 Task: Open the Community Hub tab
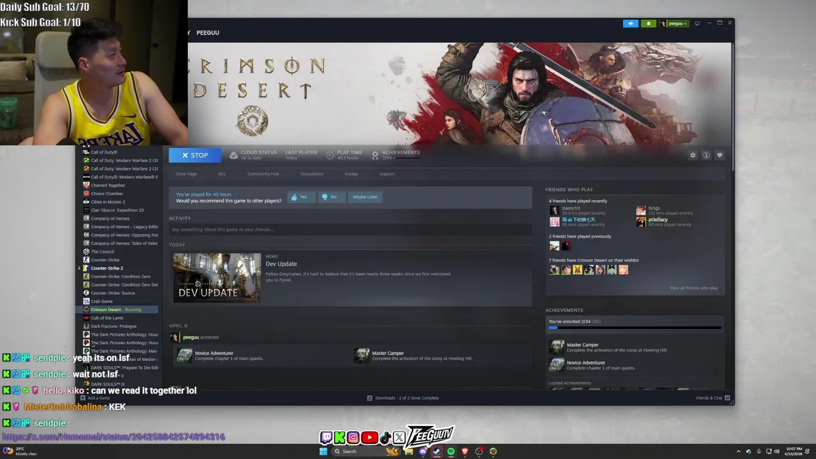pyautogui.click(x=263, y=174)
